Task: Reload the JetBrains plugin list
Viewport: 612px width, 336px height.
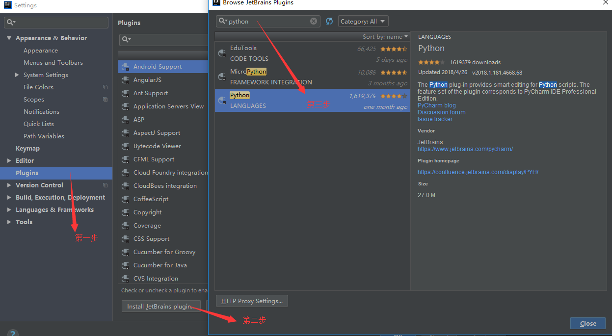Action: tap(329, 21)
